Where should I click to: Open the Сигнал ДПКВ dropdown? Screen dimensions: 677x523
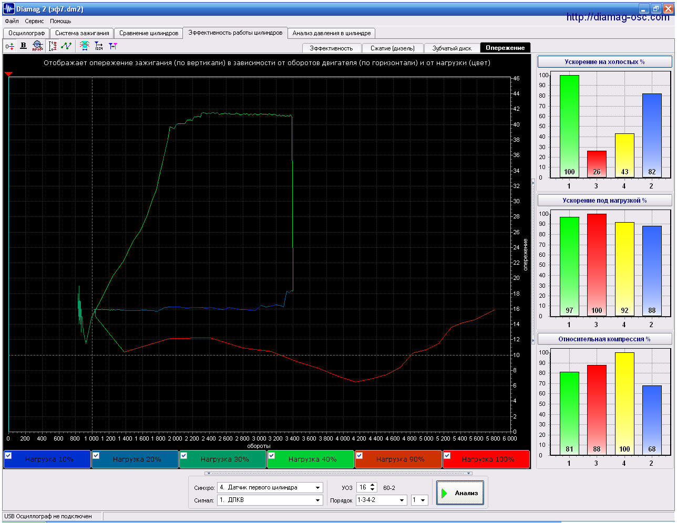pos(317,500)
